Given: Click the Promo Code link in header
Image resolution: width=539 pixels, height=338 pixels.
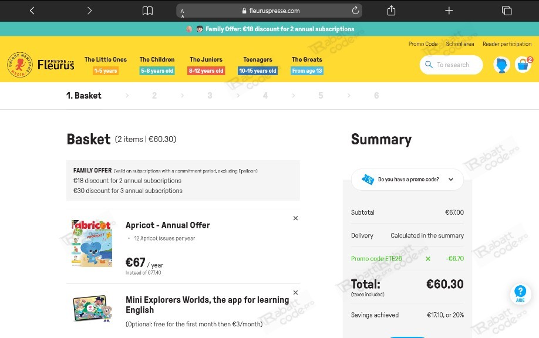Looking at the screenshot, I should (423, 43).
